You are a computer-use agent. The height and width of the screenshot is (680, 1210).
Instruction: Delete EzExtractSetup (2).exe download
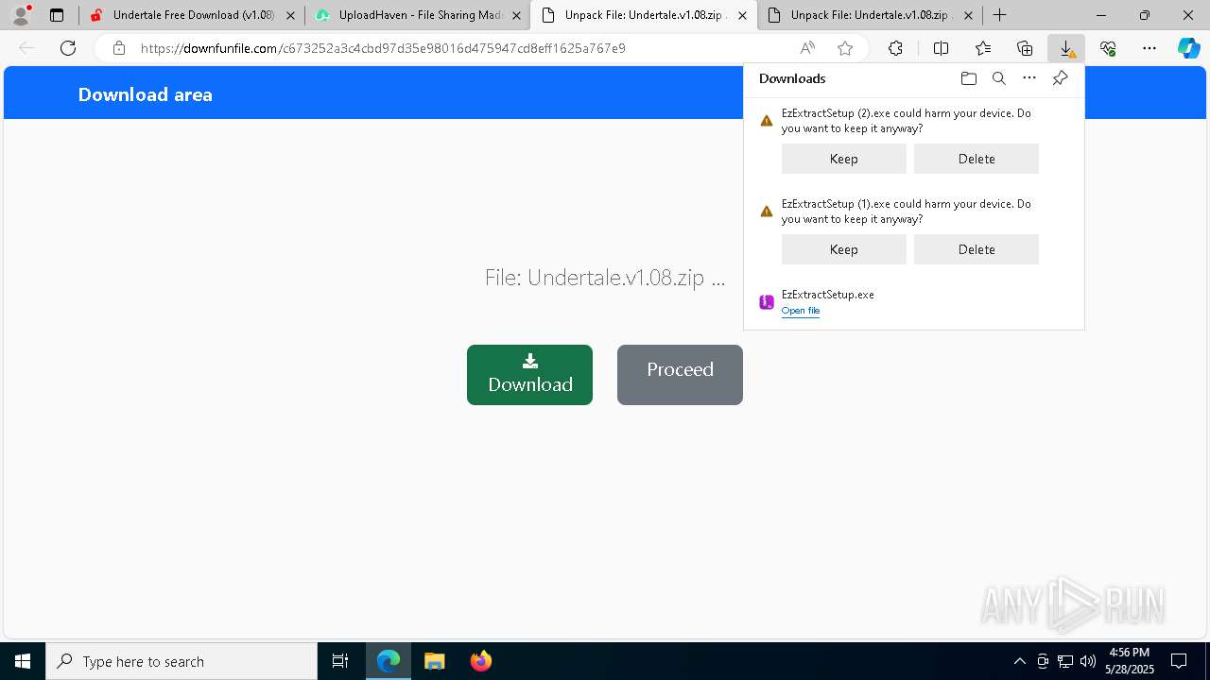point(976,159)
